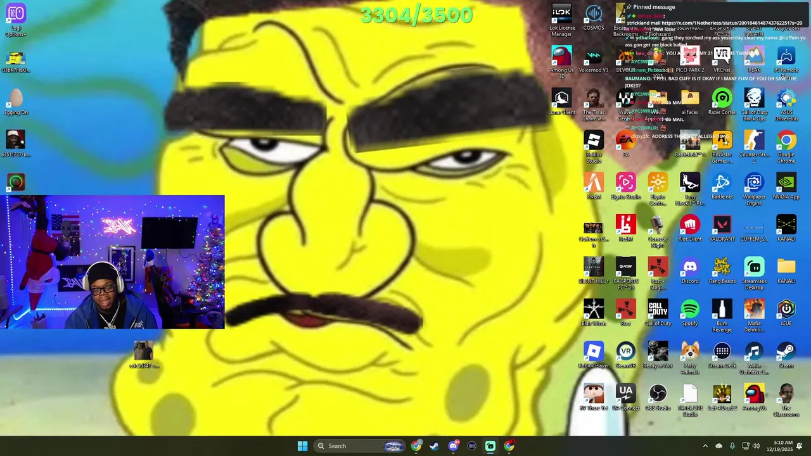Click the taskbar Search box
Image resolution: width=811 pixels, height=456 pixels.
(359, 446)
